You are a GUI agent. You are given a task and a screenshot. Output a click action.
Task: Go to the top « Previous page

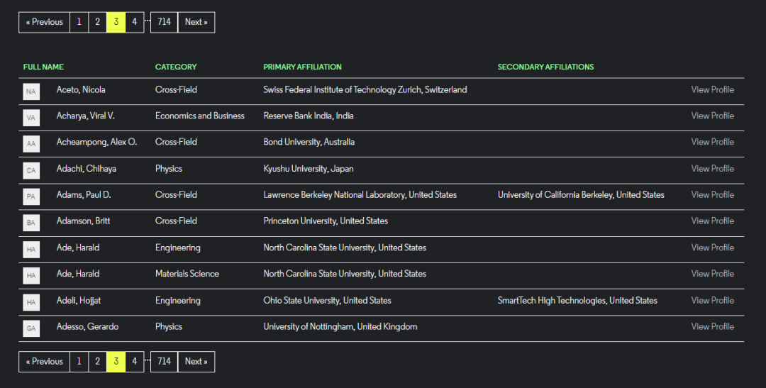click(45, 22)
